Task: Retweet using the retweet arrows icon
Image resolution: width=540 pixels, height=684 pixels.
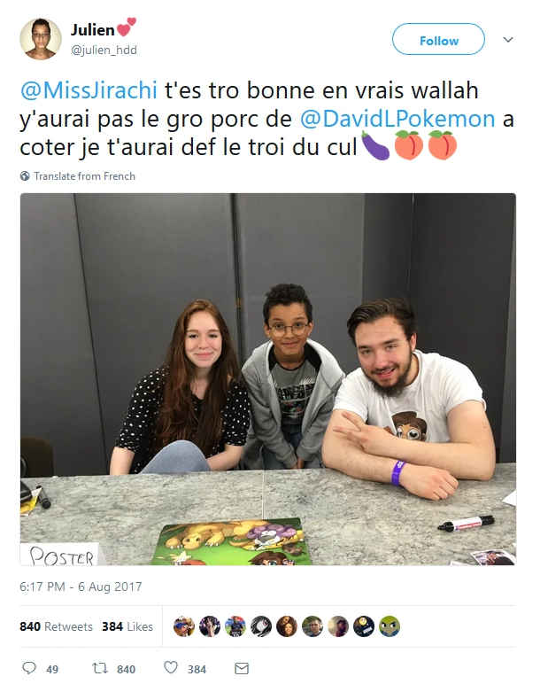Action: [100, 668]
